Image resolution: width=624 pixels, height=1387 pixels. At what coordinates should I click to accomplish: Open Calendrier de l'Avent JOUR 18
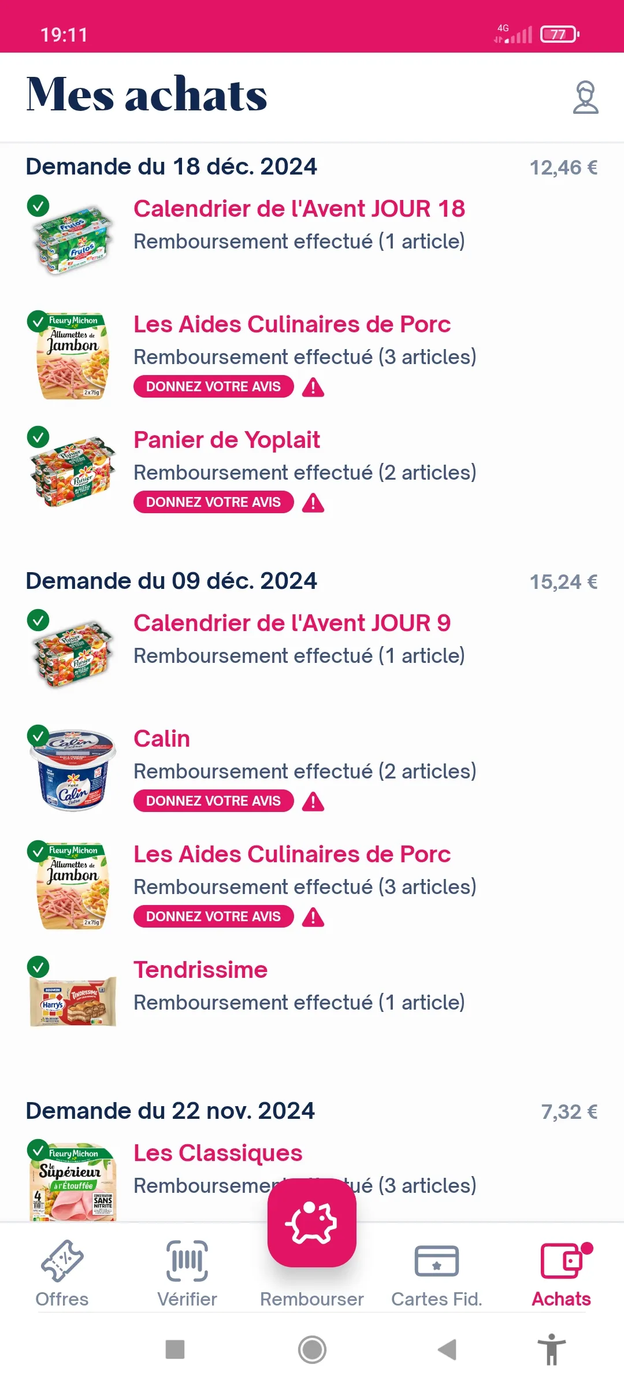click(x=299, y=209)
